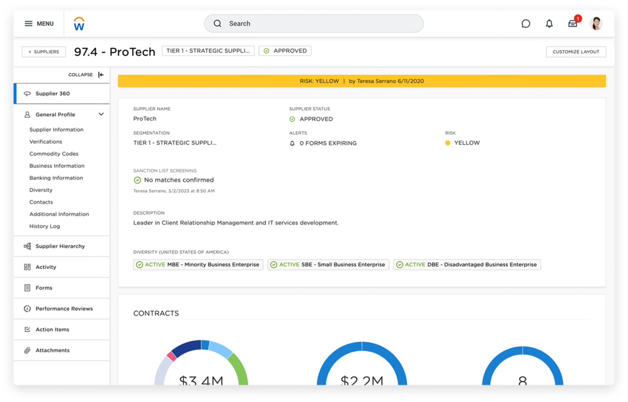The image size is (628, 402).
Task: Click the alerts bell beside forms expiring
Action: [292, 143]
